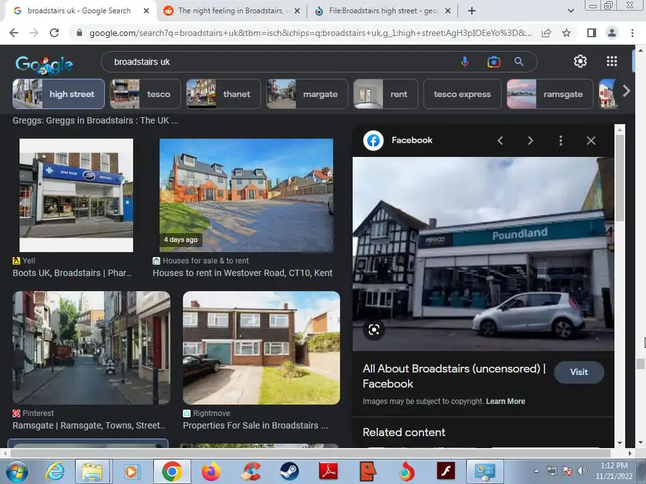
Task: Open File Explorer from taskbar
Action: point(92,471)
